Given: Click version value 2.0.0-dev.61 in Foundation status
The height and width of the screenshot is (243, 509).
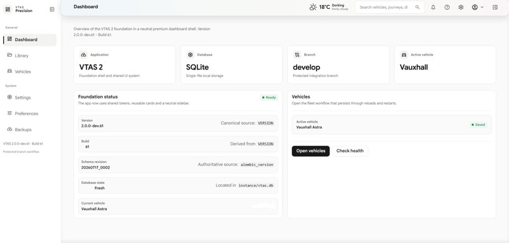Looking at the screenshot, I should pyautogui.click(x=92, y=126).
